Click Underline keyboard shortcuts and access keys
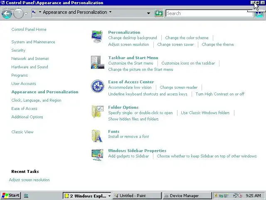The width and height of the screenshot is (266, 200). (148, 94)
